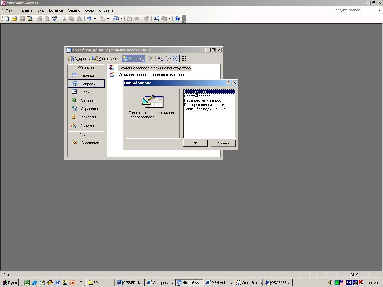Click Открыть button in db3 window

point(79,59)
